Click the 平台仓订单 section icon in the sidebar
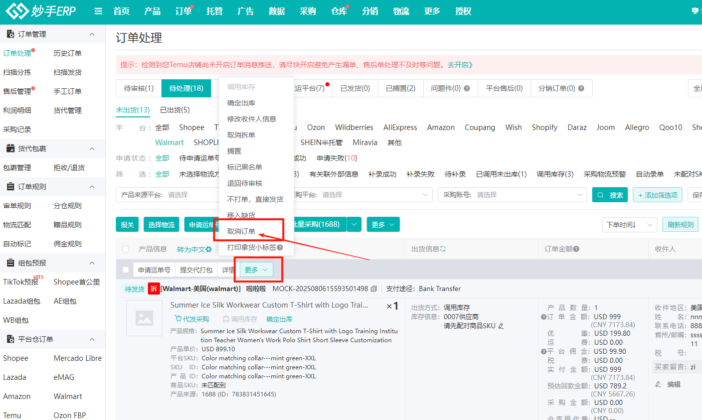 10,339
